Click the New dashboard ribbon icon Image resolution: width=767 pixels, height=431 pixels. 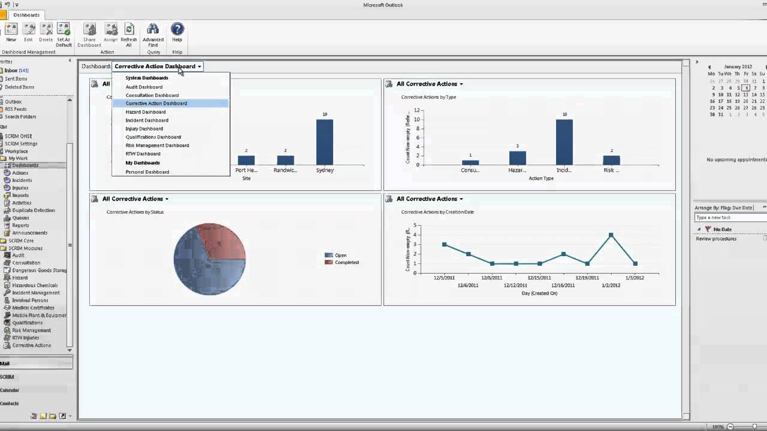(11, 29)
